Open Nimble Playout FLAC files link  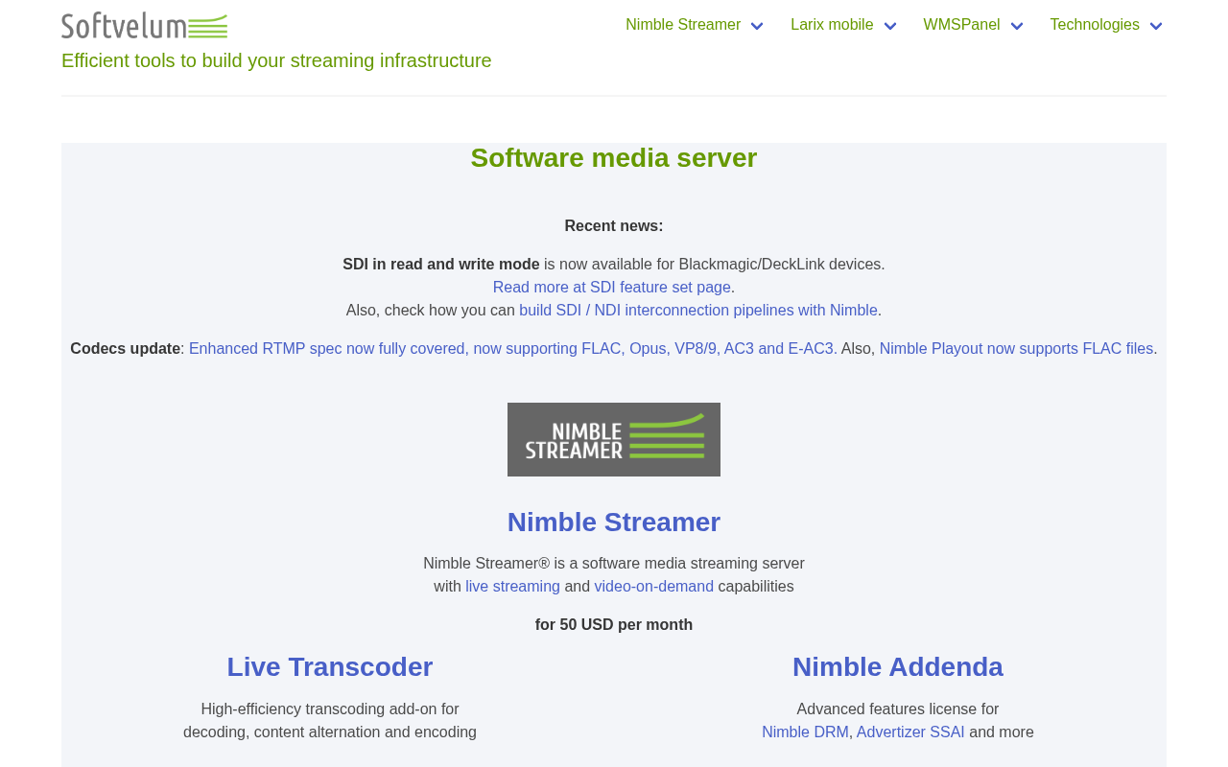coord(1016,349)
